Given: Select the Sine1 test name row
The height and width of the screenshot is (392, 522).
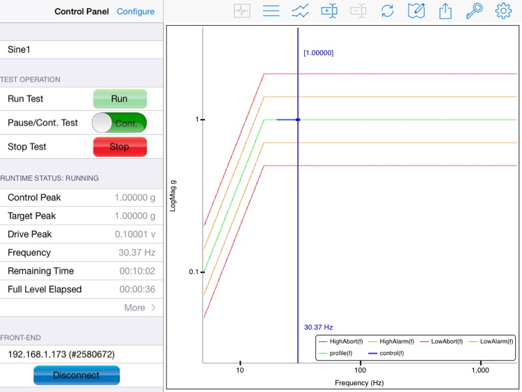Looking at the screenshot, I should (81, 50).
